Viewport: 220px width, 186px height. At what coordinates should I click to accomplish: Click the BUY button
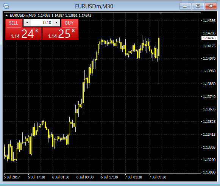click(69, 23)
